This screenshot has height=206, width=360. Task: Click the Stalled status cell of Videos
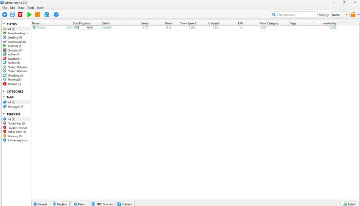pyautogui.click(x=113, y=28)
